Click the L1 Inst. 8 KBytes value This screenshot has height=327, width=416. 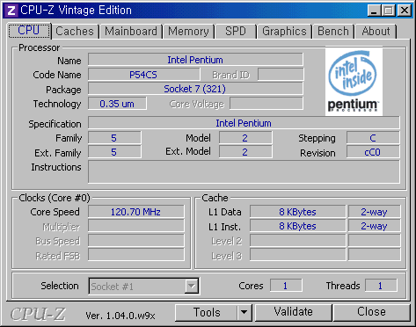point(297,226)
